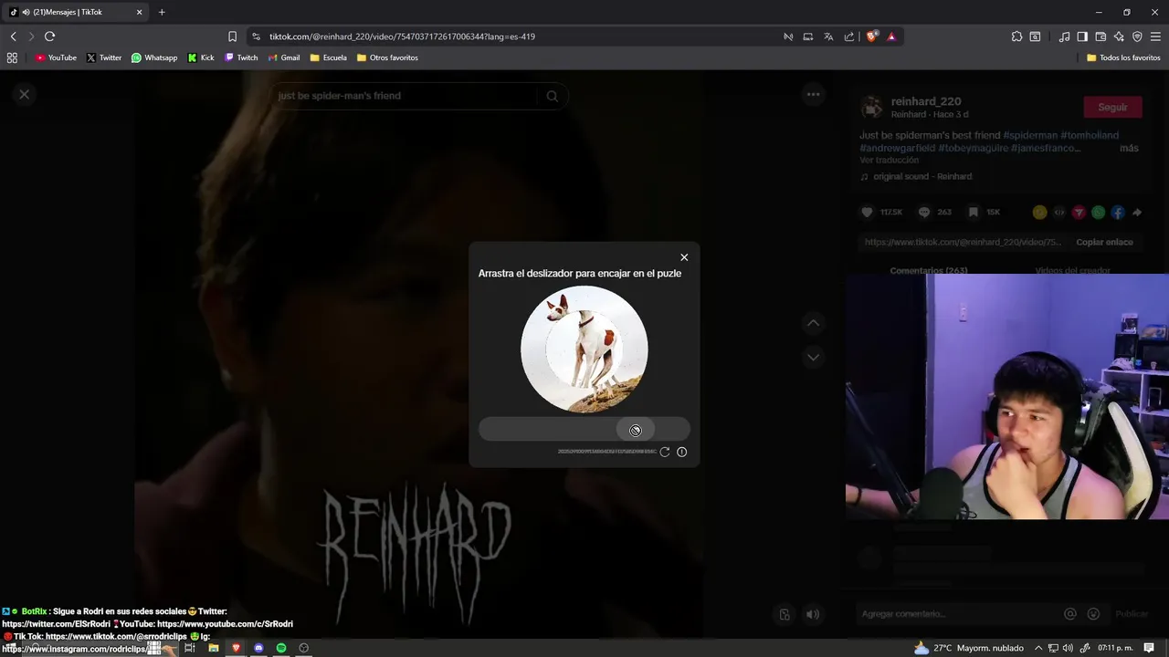
Task: Share to Facebook icon
Action: click(x=1118, y=213)
